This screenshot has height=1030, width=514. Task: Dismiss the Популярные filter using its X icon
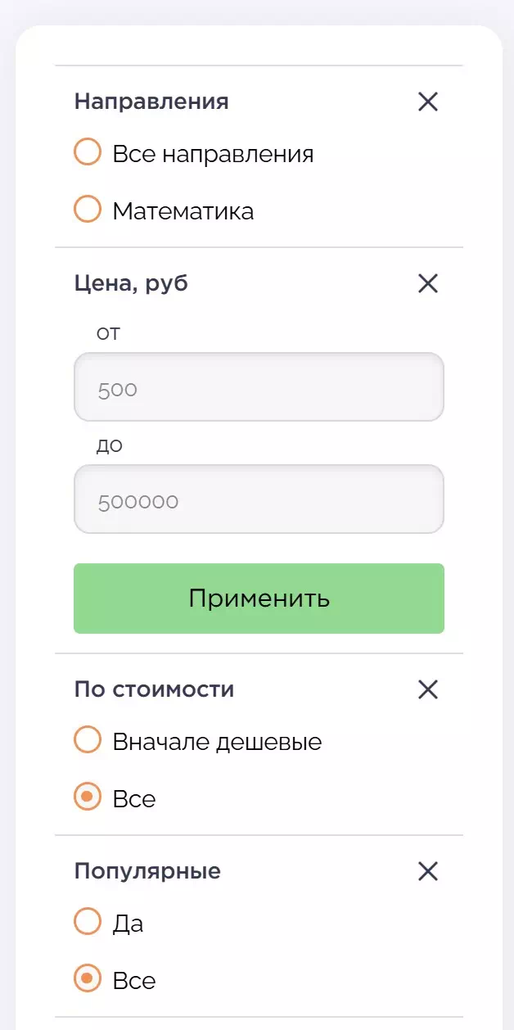coord(428,872)
